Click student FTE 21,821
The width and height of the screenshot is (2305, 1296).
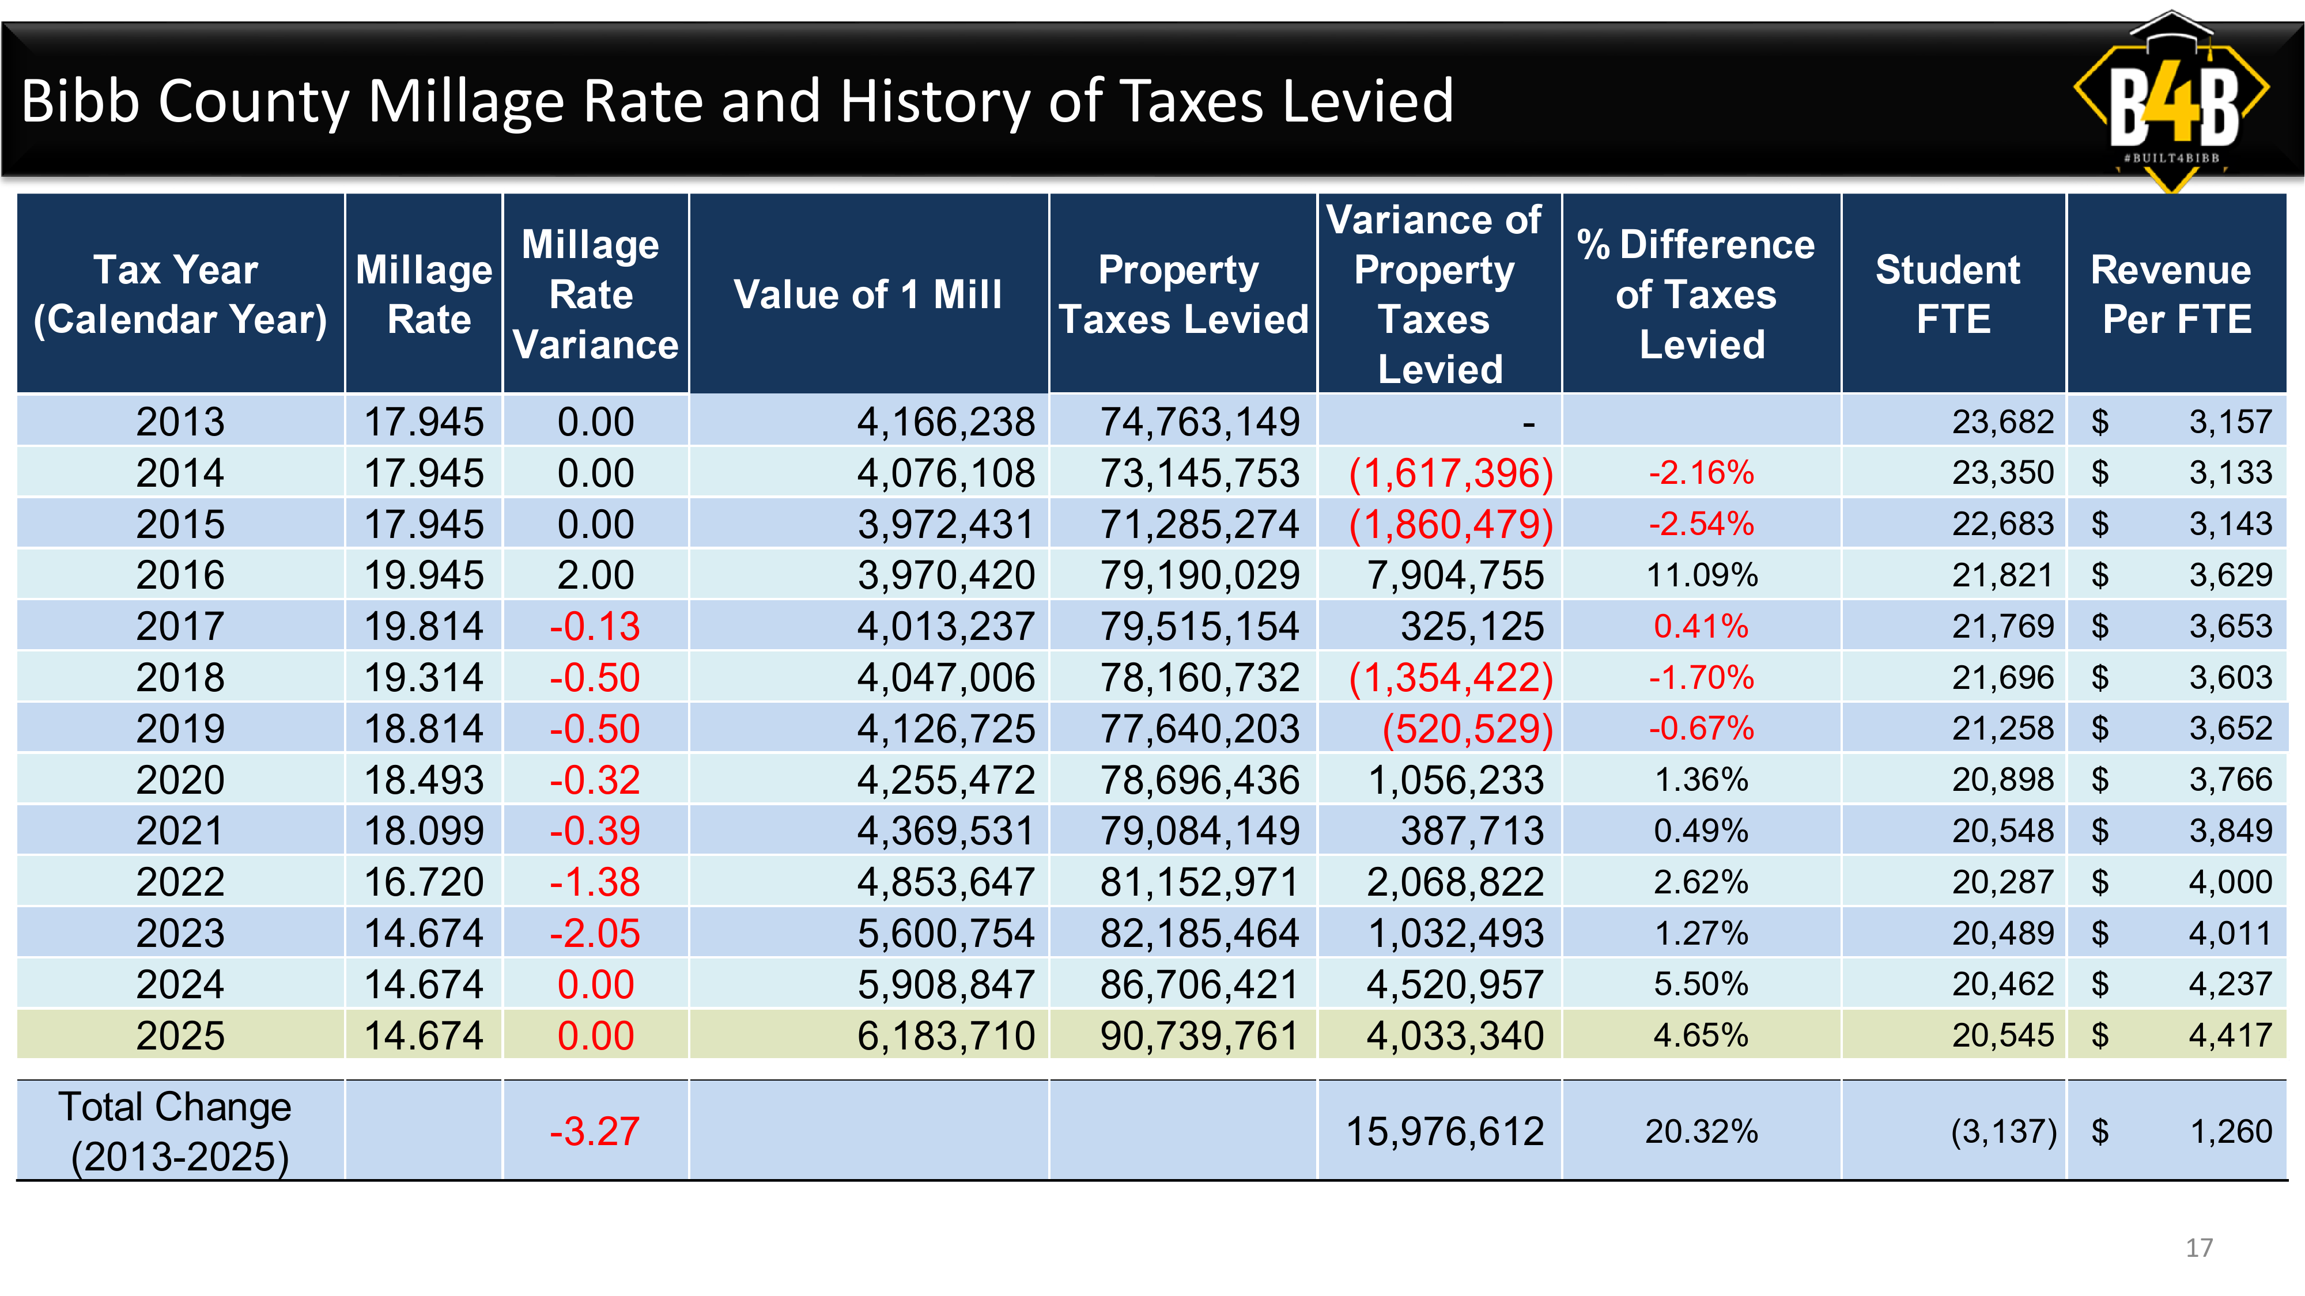coord(2002,574)
